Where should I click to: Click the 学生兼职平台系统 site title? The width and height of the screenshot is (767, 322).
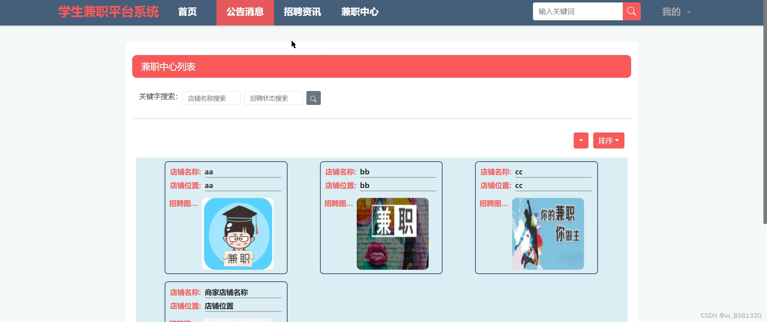pyautogui.click(x=109, y=12)
